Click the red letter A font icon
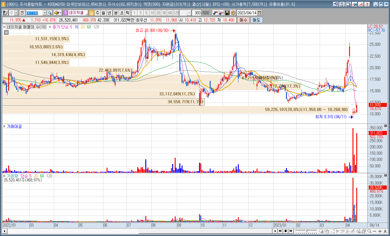Image resolution: width=390 pixels, height=236 pixels. pos(361,4)
